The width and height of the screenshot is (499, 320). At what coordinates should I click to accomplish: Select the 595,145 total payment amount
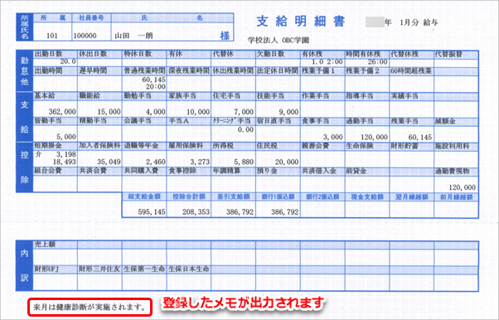point(152,211)
